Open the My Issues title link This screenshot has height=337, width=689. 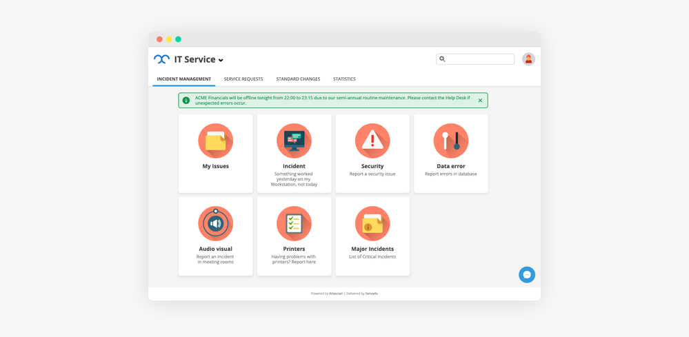pyautogui.click(x=215, y=166)
